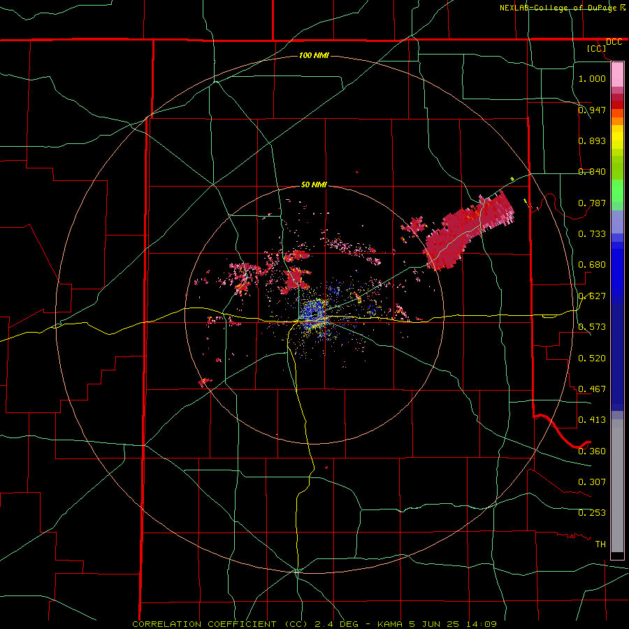Pick the gray swatch on color bar
629x629 pixels.
pyautogui.click(x=617, y=486)
